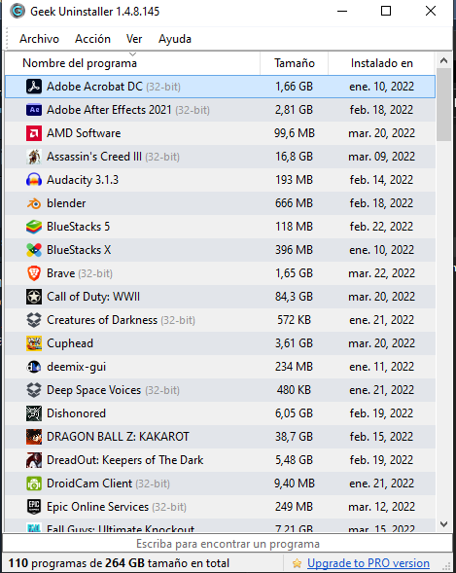Click the Adobe Acrobat DC icon
Image resolution: width=456 pixels, height=573 pixels.
point(34,87)
